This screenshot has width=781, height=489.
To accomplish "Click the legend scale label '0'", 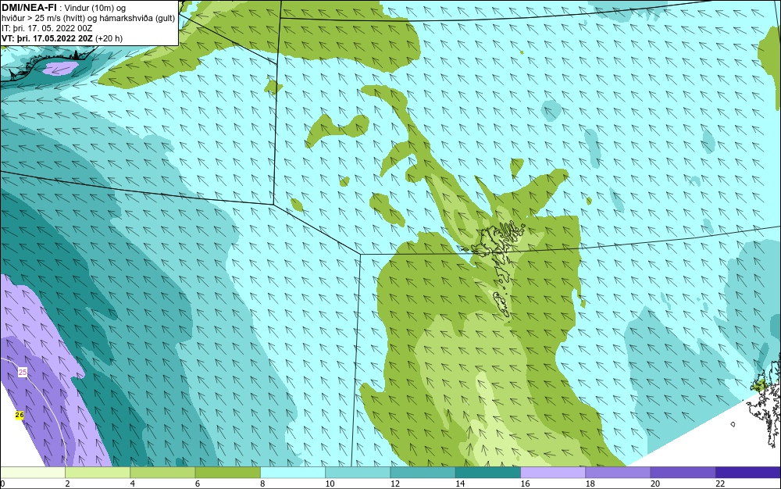I will [x=2, y=484].
